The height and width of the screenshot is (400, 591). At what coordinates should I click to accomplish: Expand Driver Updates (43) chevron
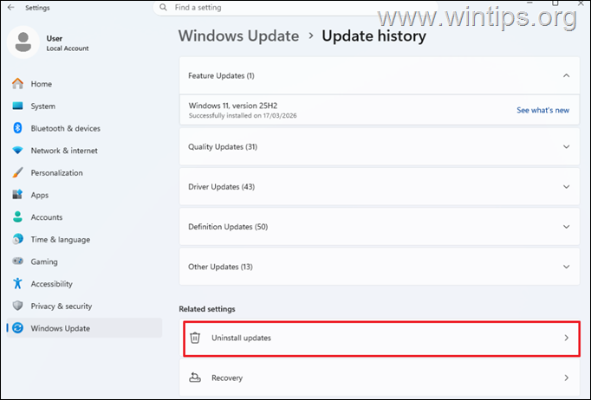(566, 187)
